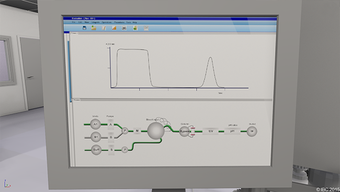Open the folder icon in toolbar
The image size is (340, 192).
click(x=94, y=28)
